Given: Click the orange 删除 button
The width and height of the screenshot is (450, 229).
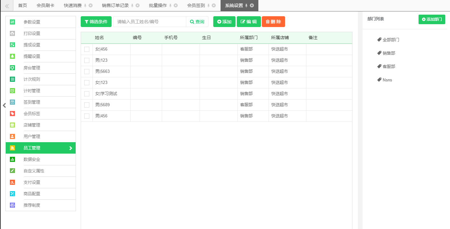Looking at the screenshot, I should point(273,22).
